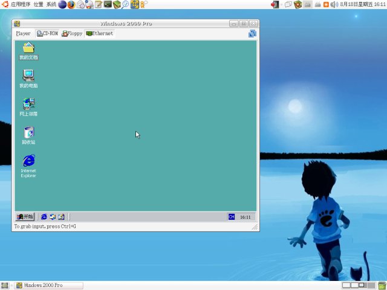The height and width of the screenshot is (290, 387).
Task: Open the 应用程序 (Applications) menu
Action: click(x=21, y=4)
